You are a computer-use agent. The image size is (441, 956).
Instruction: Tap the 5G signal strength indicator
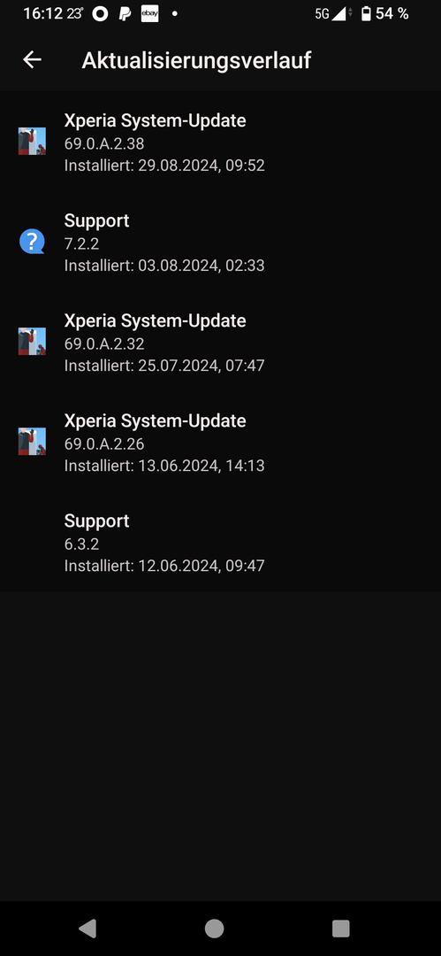[333, 14]
